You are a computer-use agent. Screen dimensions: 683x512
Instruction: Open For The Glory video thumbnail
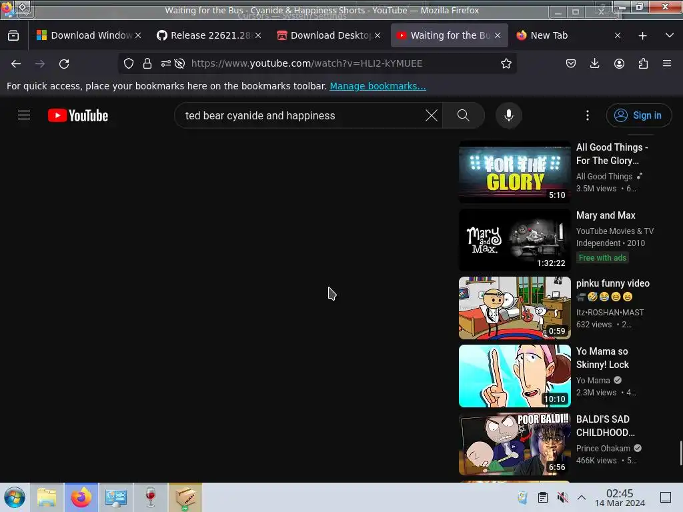point(514,172)
